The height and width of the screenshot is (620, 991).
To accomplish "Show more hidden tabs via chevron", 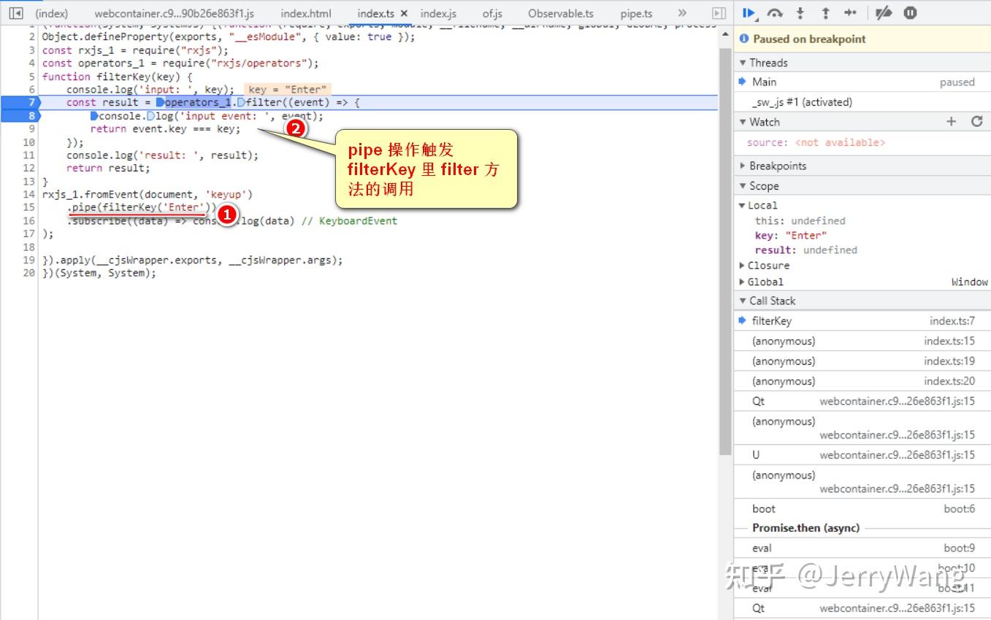I will 682,12.
